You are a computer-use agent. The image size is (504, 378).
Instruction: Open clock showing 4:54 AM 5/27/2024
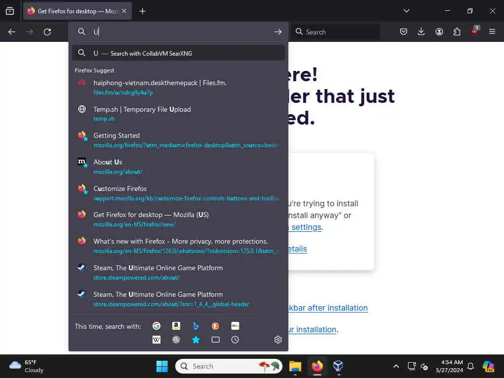click(449, 366)
